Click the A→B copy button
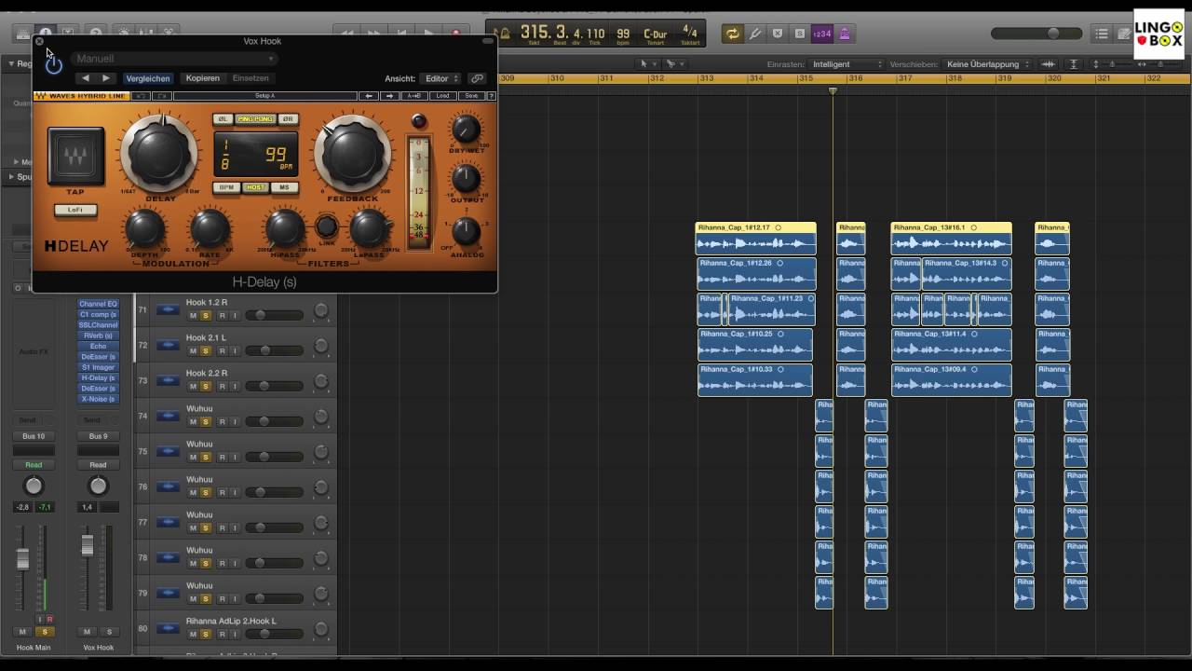The image size is (1192, 671). pyautogui.click(x=415, y=96)
